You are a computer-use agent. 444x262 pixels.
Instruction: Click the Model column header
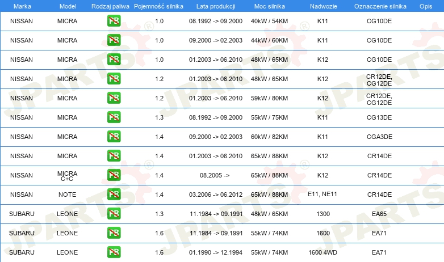point(68,6)
